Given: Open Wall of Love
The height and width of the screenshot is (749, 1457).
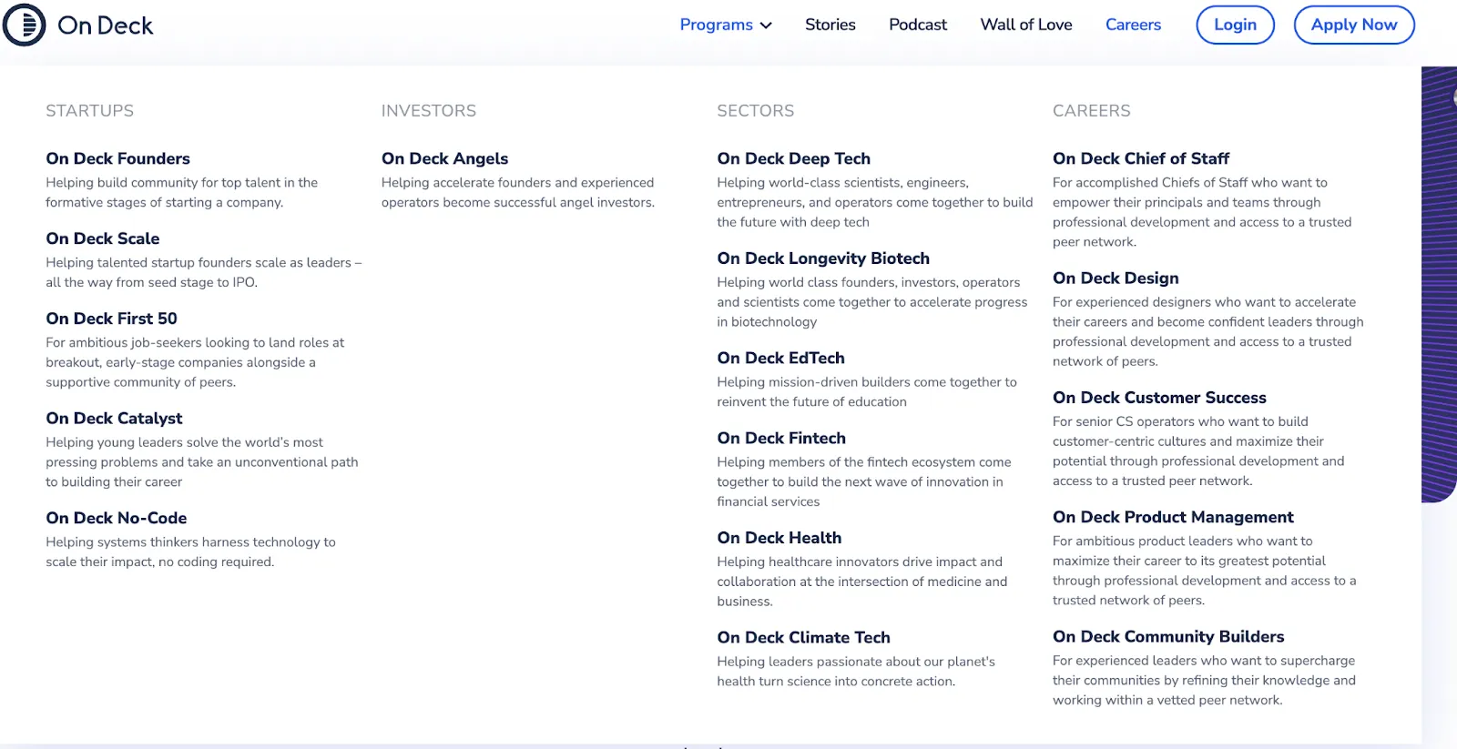Looking at the screenshot, I should point(1026,25).
